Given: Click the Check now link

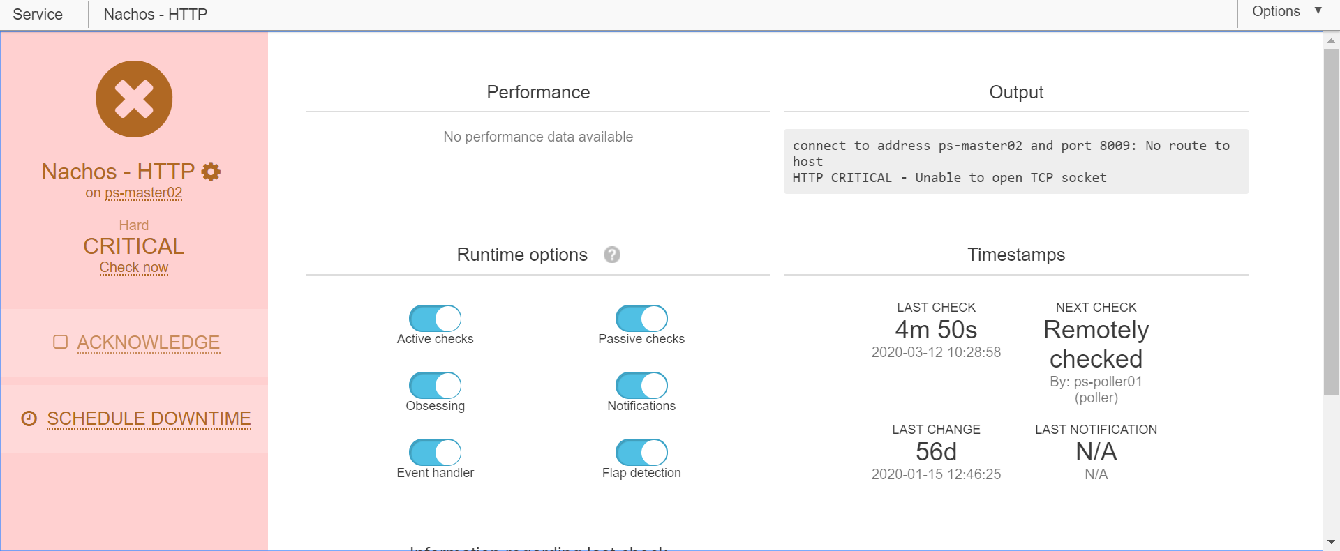Looking at the screenshot, I should click(x=134, y=268).
